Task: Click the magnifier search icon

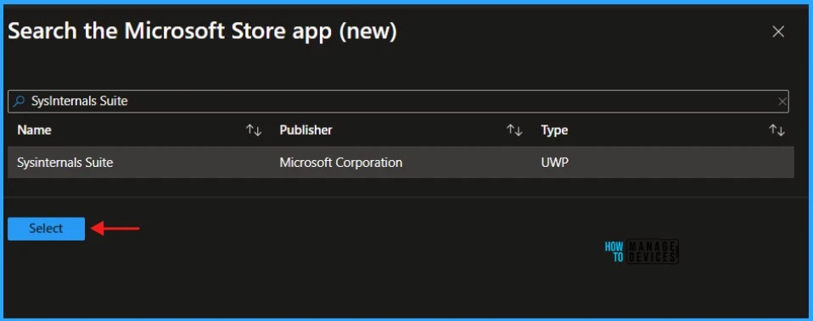Action: point(19,101)
